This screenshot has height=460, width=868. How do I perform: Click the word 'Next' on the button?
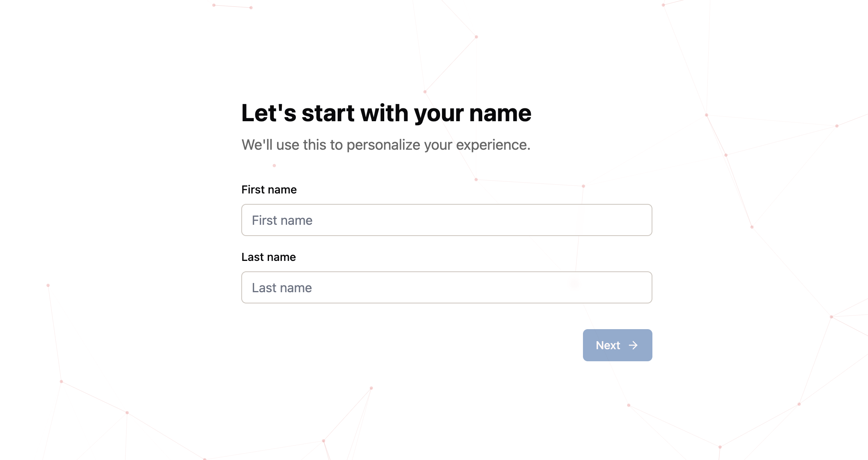607,345
